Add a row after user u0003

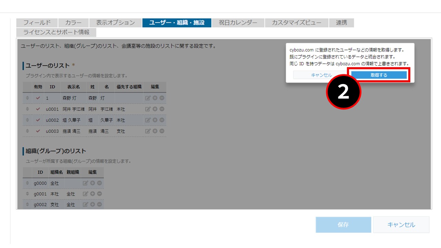pos(155,131)
